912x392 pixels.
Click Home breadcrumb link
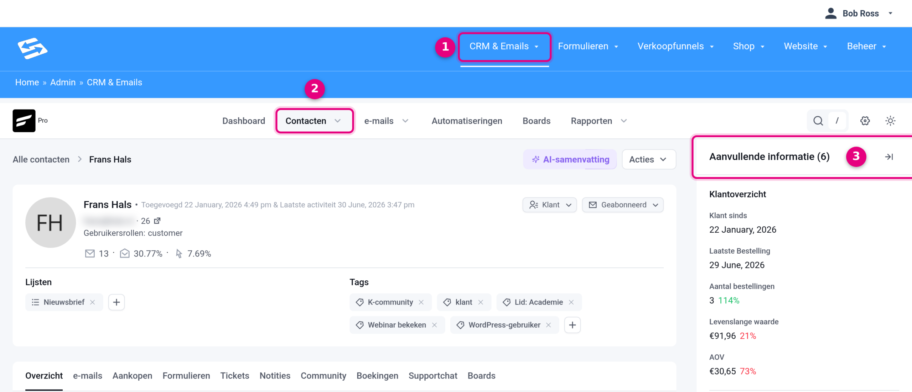[x=27, y=83]
